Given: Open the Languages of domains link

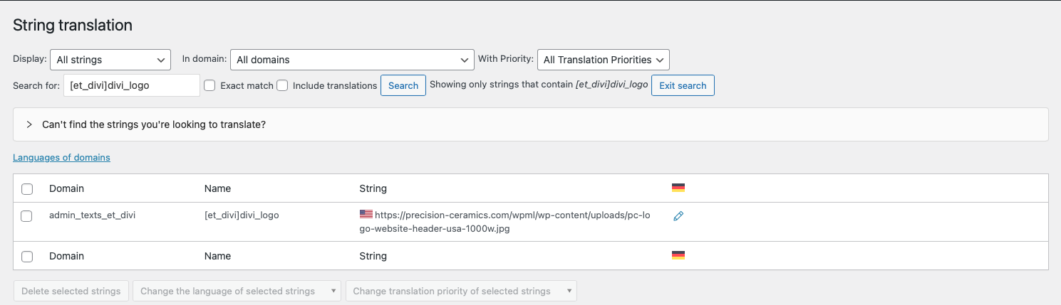Looking at the screenshot, I should 61,157.
